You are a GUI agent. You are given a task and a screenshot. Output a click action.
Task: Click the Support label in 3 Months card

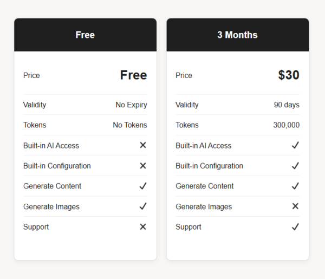pyautogui.click(x=188, y=227)
